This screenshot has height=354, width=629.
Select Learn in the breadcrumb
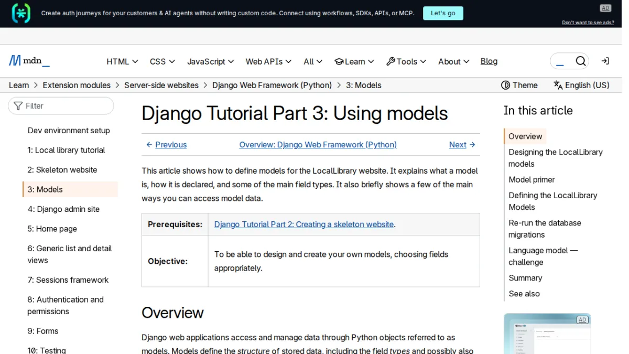coord(19,85)
